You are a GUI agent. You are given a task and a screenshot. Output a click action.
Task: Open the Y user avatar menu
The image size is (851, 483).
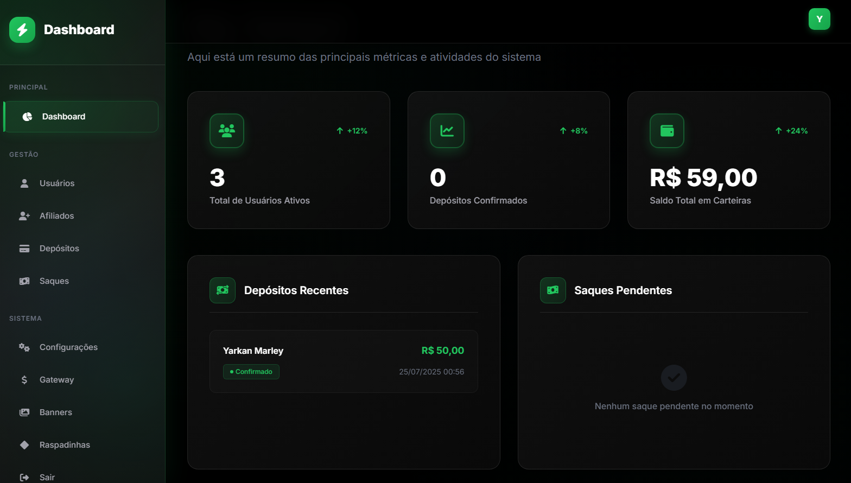pyautogui.click(x=819, y=19)
